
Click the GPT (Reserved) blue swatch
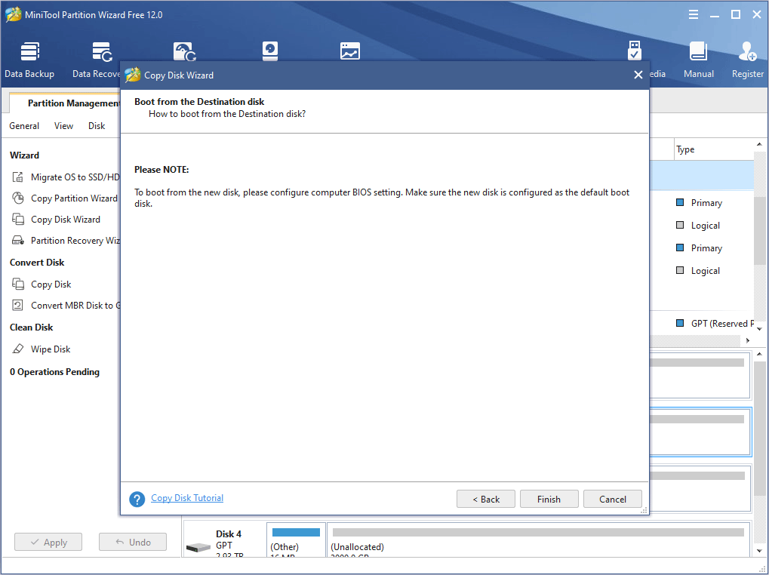[x=680, y=323]
